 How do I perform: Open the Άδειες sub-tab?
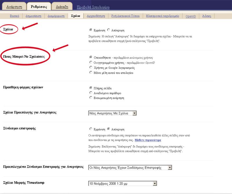pos(207,16)
